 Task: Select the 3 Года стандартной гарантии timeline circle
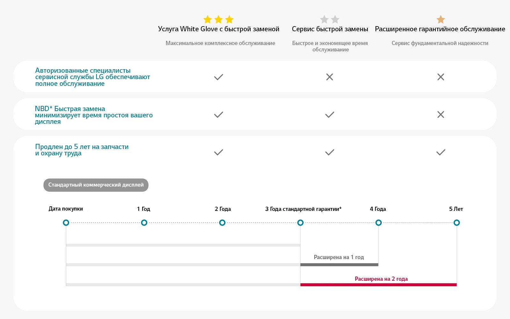pyautogui.click(x=300, y=223)
